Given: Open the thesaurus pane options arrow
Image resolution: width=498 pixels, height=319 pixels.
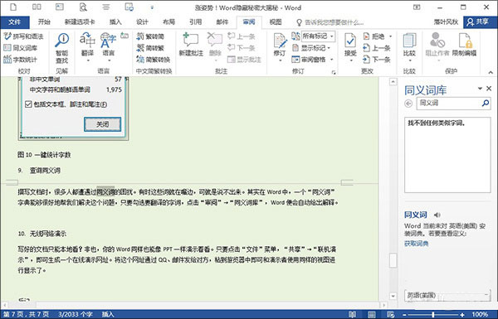Looking at the screenshot, I should [x=480, y=89].
